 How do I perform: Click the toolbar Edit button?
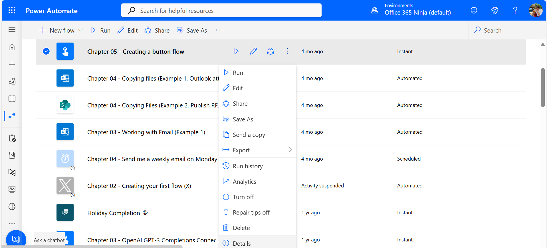point(128,30)
